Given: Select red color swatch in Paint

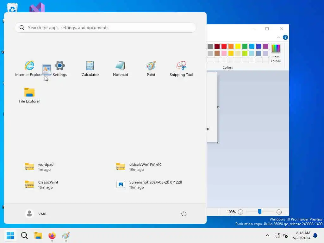Looking at the screenshot, I should point(224,46).
